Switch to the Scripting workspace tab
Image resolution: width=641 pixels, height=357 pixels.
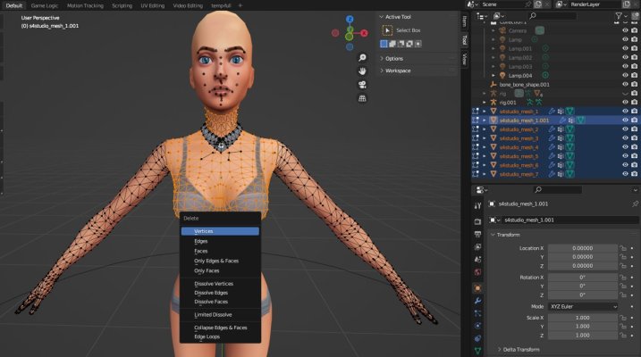[122, 5]
